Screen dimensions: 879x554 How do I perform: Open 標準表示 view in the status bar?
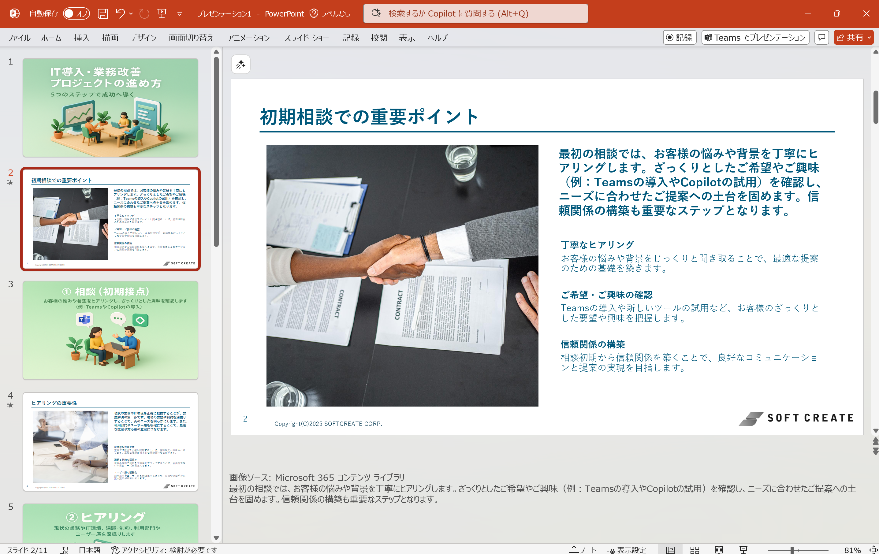pyautogui.click(x=671, y=550)
